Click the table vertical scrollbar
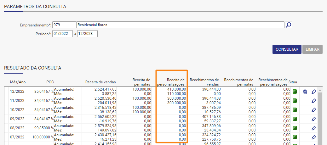327x145 pixels. click(320, 117)
